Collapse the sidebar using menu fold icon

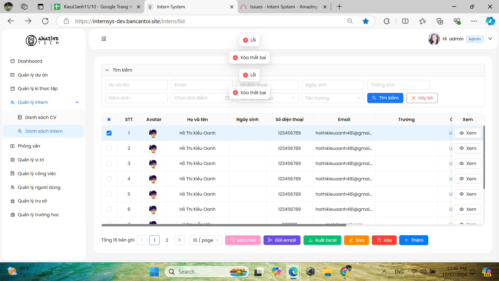coord(104,39)
